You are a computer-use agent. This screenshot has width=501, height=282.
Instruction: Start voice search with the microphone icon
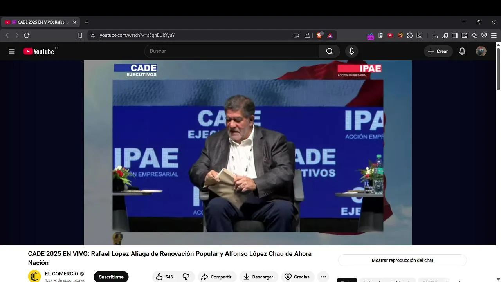point(351,51)
